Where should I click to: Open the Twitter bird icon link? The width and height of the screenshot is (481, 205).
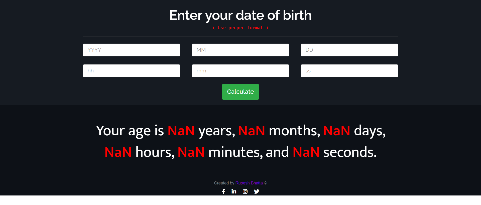pos(257,191)
